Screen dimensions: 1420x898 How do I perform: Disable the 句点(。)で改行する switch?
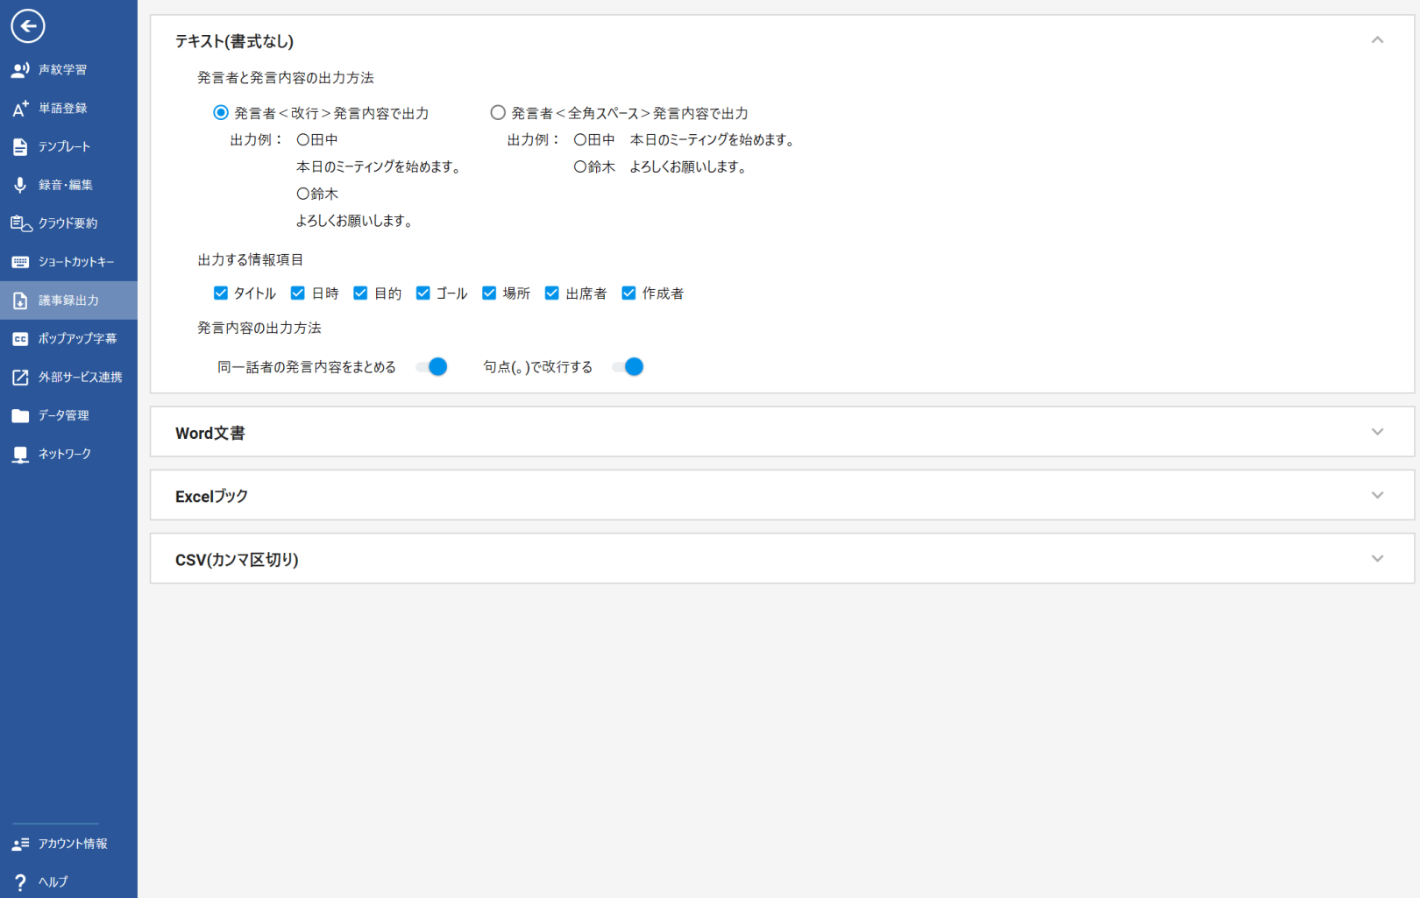tap(628, 367)
